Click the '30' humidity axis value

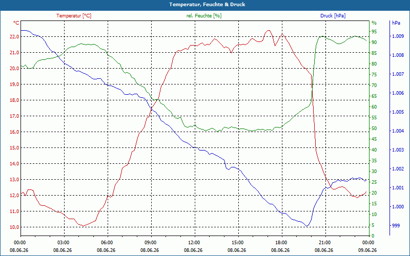tap(374, 172)
